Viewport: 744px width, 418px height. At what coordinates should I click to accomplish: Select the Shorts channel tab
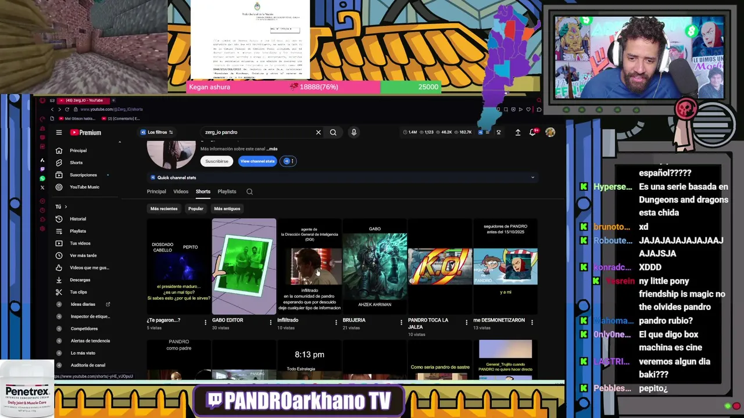[203, 192]
